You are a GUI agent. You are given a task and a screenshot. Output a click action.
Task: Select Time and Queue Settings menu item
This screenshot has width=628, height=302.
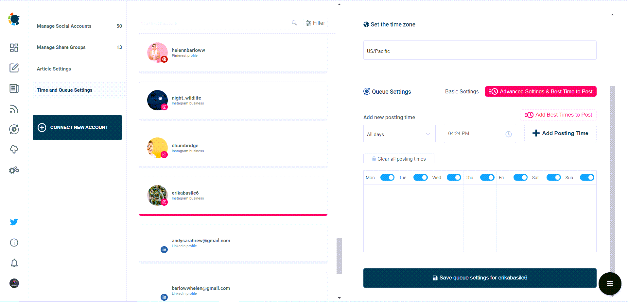pos(79,90)
